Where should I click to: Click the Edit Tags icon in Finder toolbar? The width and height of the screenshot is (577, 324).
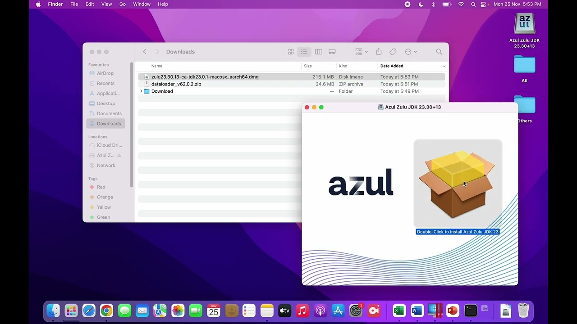click(393, 52)
